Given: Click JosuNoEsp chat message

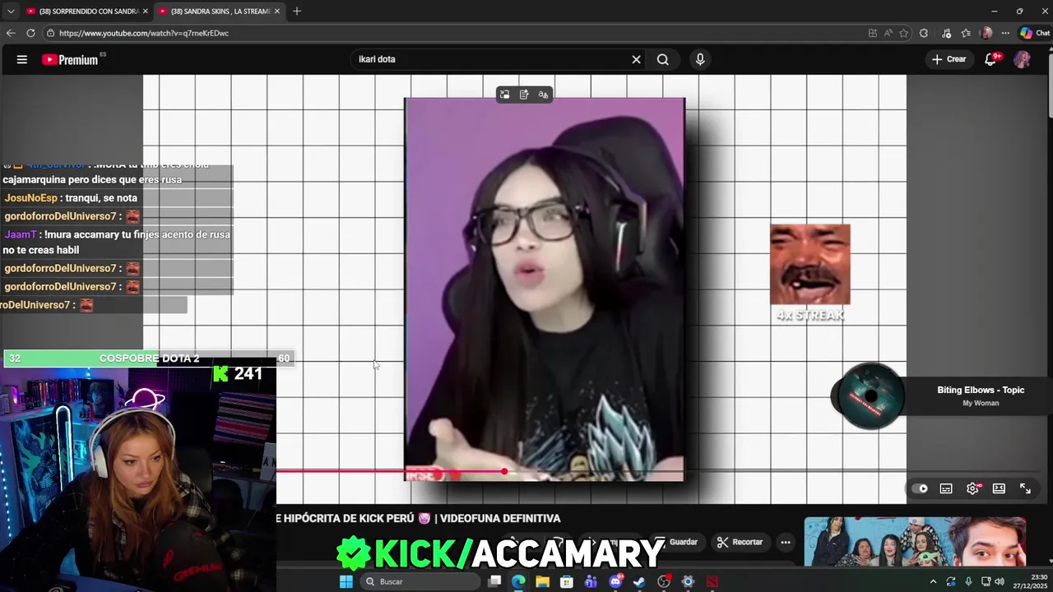Looking at the screenshot, I should 71,198.
